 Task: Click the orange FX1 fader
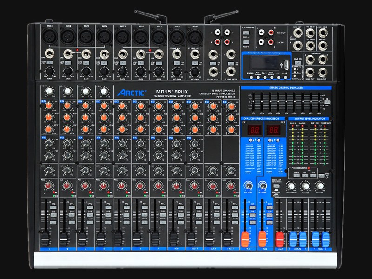pos(246,239)
